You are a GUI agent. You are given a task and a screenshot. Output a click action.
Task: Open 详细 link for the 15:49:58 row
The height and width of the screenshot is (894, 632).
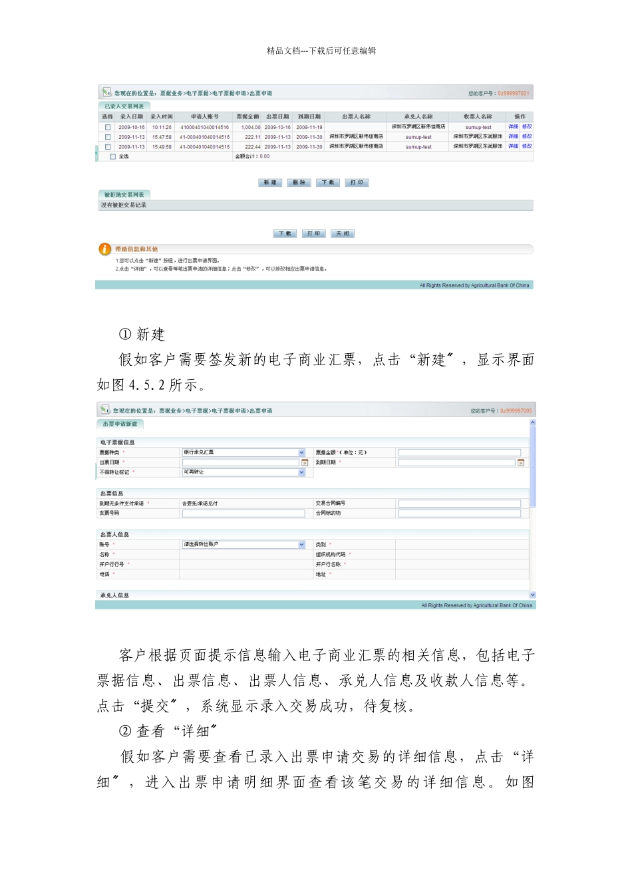point(513,146)
